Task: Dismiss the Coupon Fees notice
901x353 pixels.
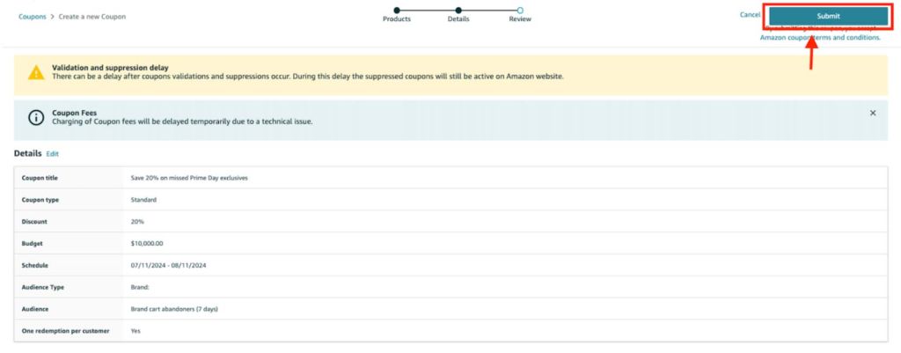Action: 873,114
